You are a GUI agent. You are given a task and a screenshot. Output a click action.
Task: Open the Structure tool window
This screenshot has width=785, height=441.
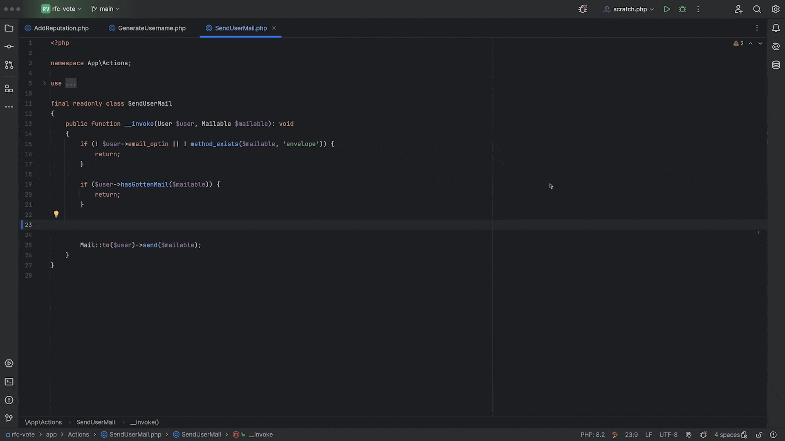point(9,89)
